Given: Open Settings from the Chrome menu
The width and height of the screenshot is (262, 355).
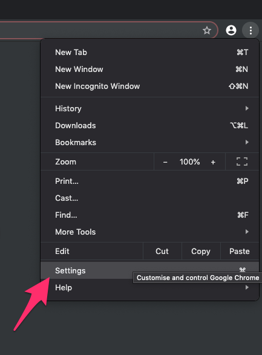Looking at the screenshot, I should (x=149, y=270).
